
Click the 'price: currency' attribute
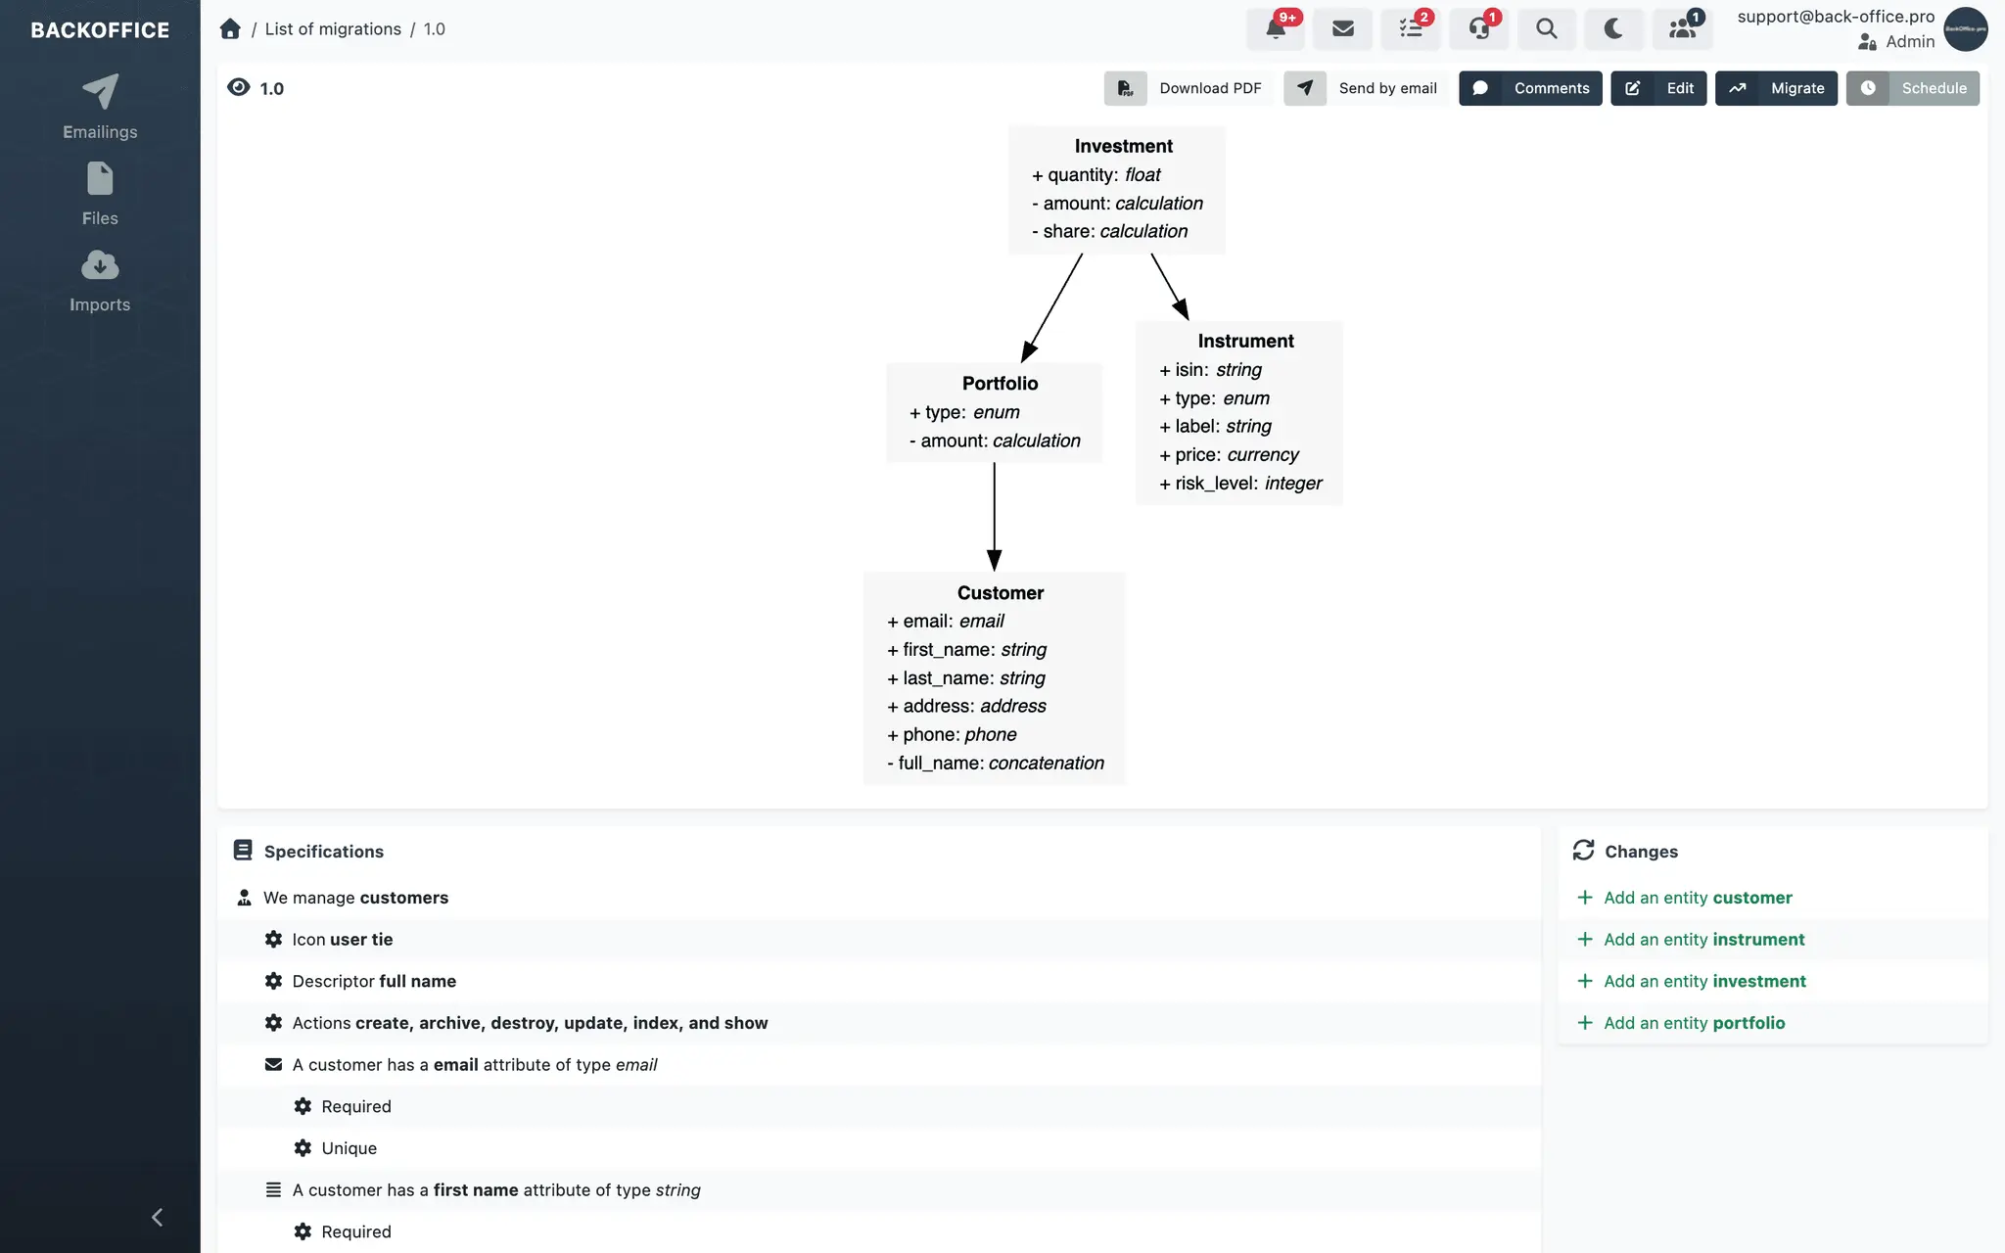1229,454
